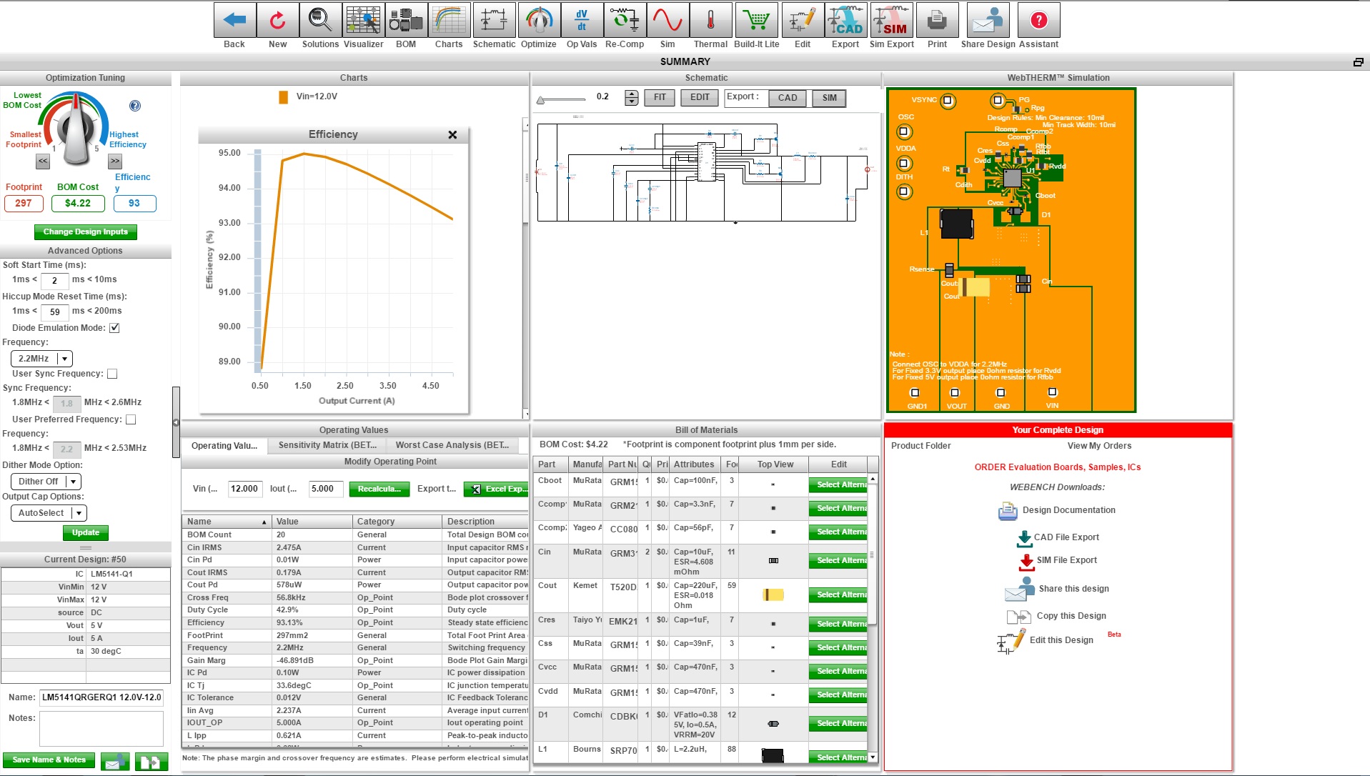Screen dimensions: 1370x776
Task: Click the schematic FIT button
Action: pos(660,98)
